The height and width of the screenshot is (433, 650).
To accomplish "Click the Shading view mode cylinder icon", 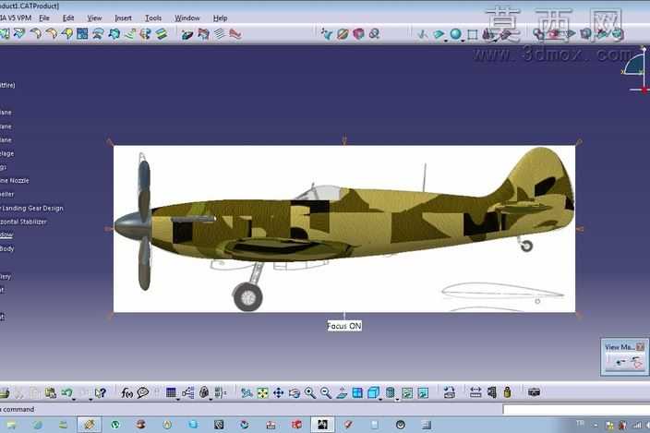I will click(390, 392).
